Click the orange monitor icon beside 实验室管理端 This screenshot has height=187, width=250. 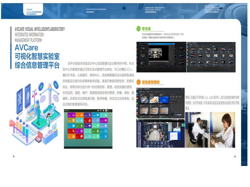tap(138, 82)
